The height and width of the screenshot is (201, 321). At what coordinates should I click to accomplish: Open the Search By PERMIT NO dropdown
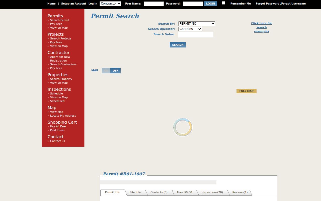197,24
